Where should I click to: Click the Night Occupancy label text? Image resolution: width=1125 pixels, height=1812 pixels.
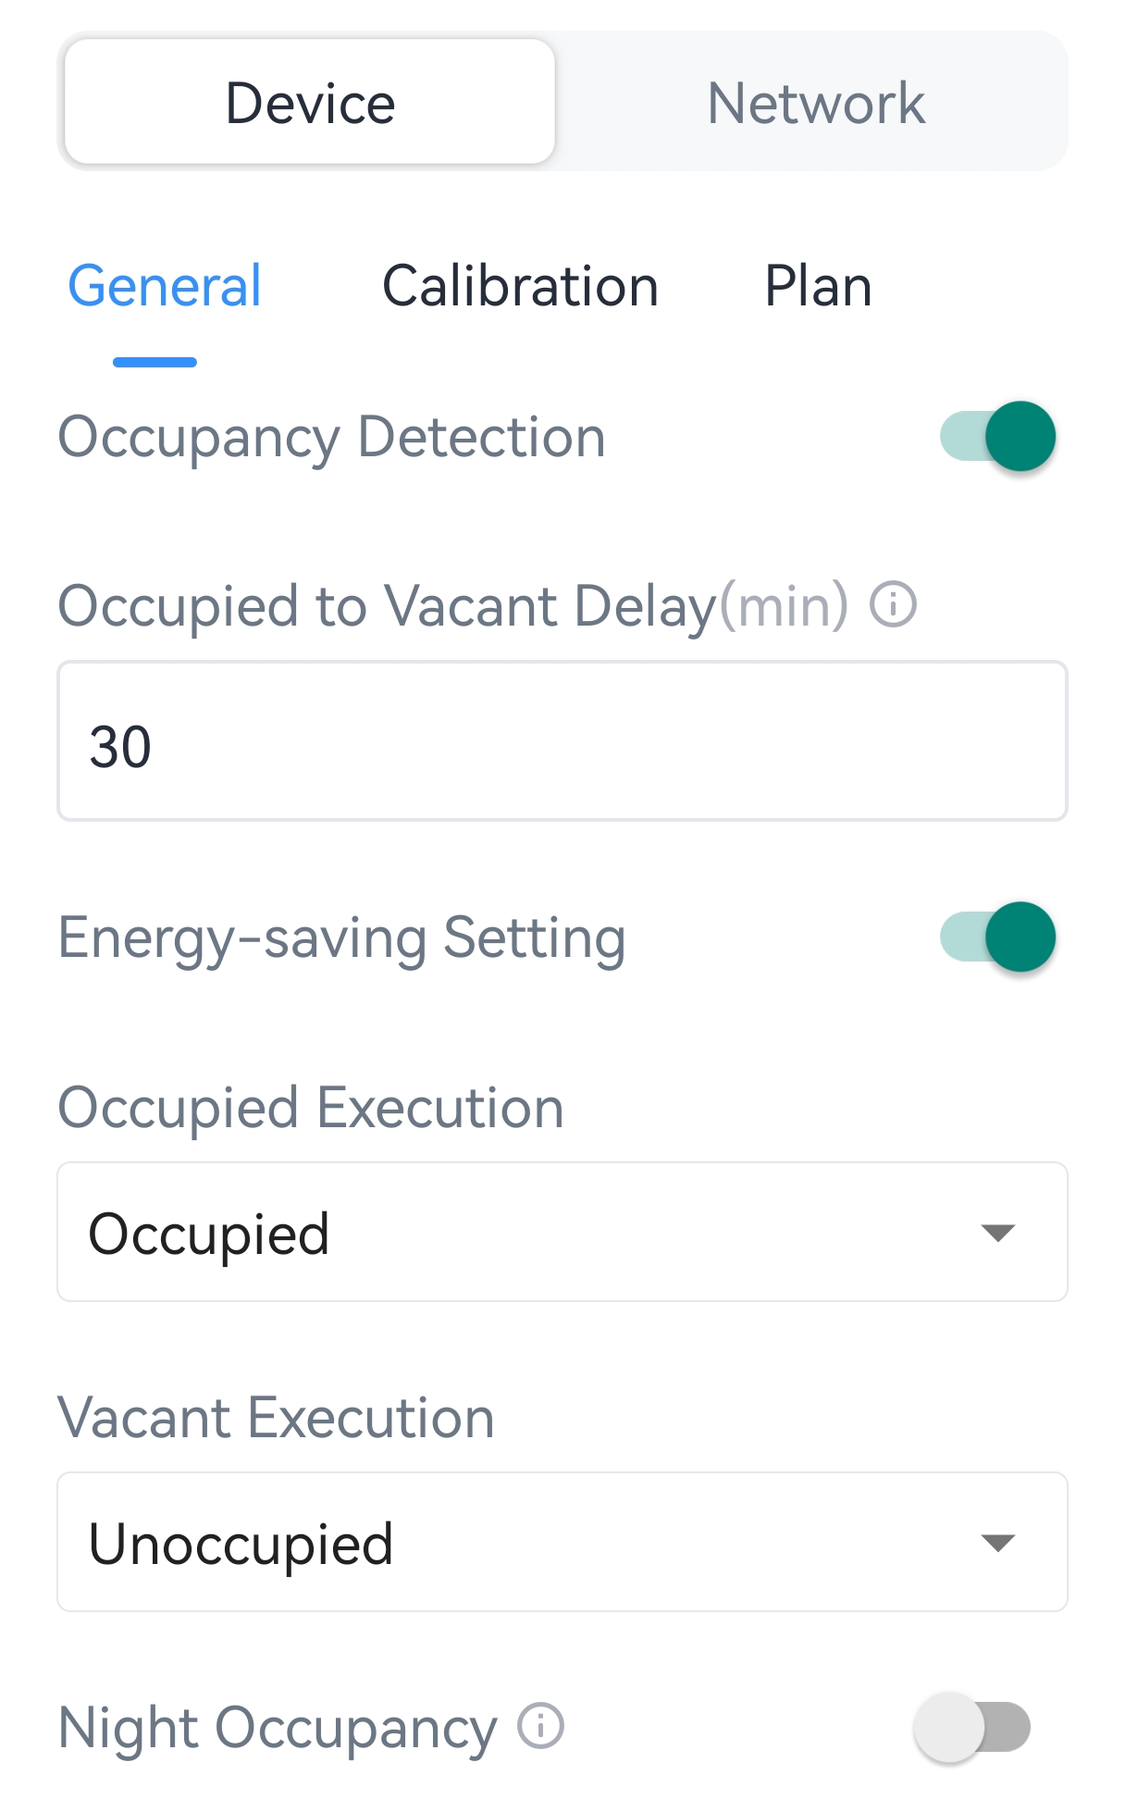pos(278,1728)
